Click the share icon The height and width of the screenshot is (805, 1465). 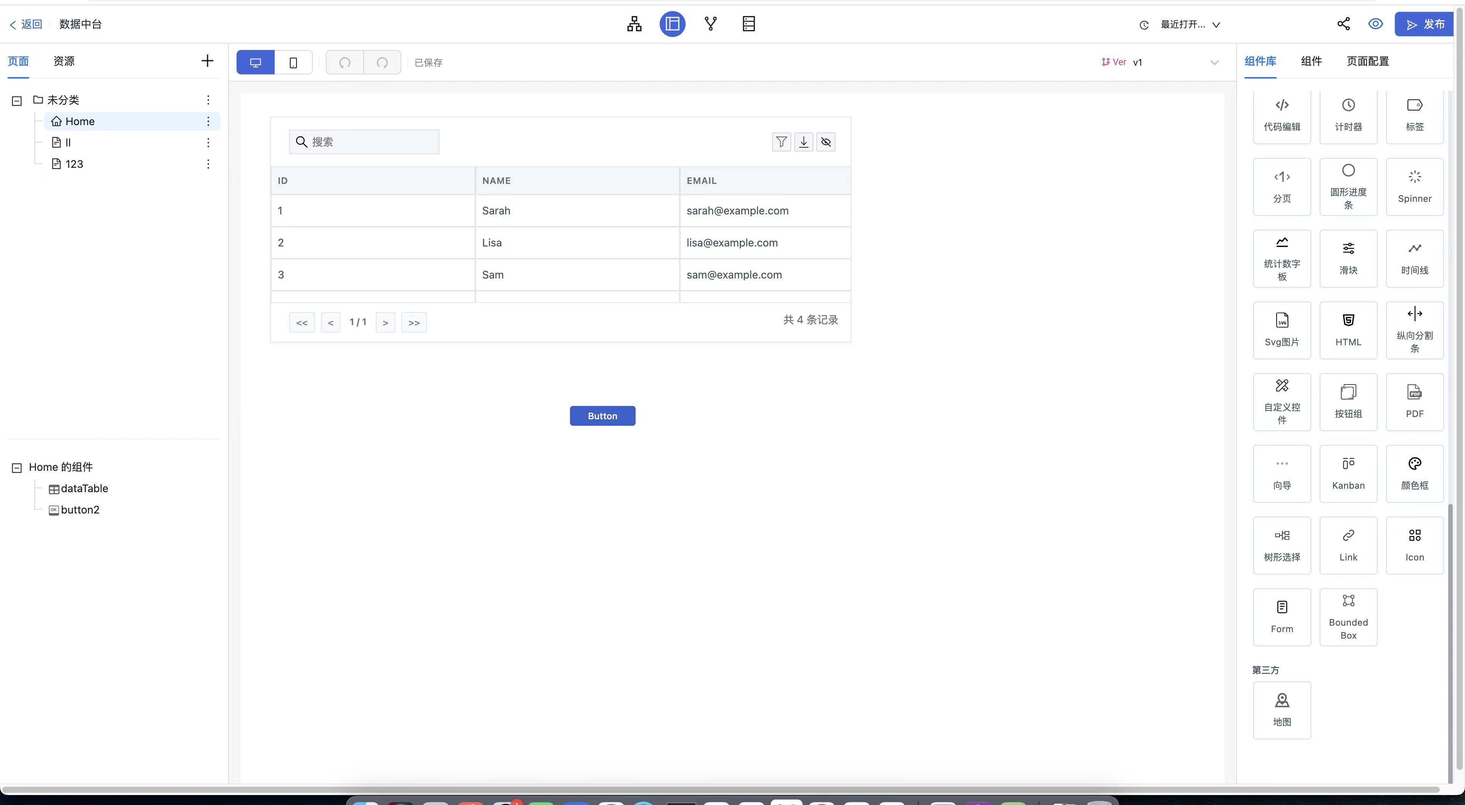(x=1343, y=24)
